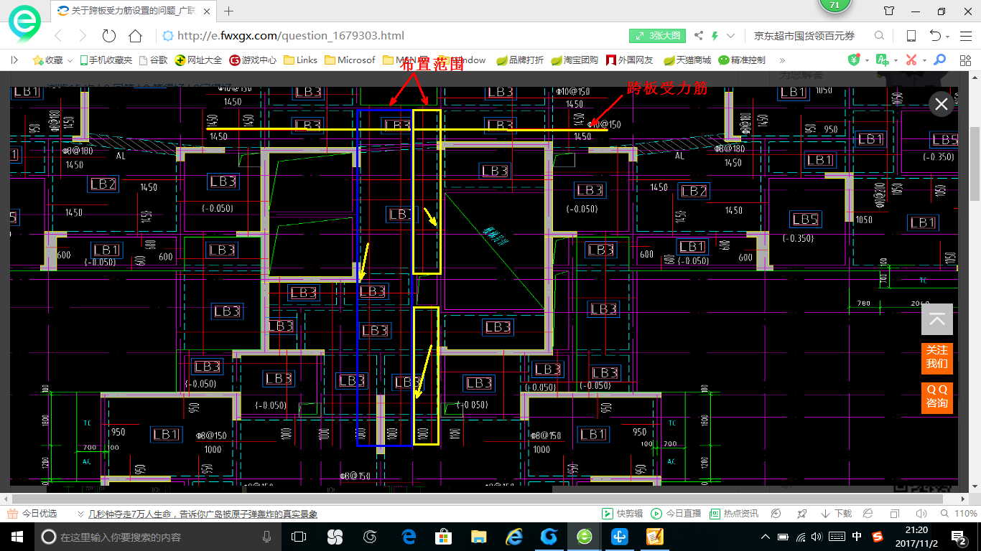Expand more bookmarks double chevron

pos(782,60)
